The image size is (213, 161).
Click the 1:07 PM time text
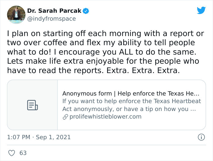tap(19, 137)
